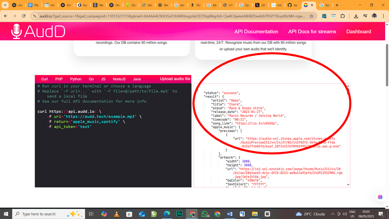Click the page vertical scrollbar thumb
Image resolution: width=389 pixels, height=219 pixels.
pos(387,65)
